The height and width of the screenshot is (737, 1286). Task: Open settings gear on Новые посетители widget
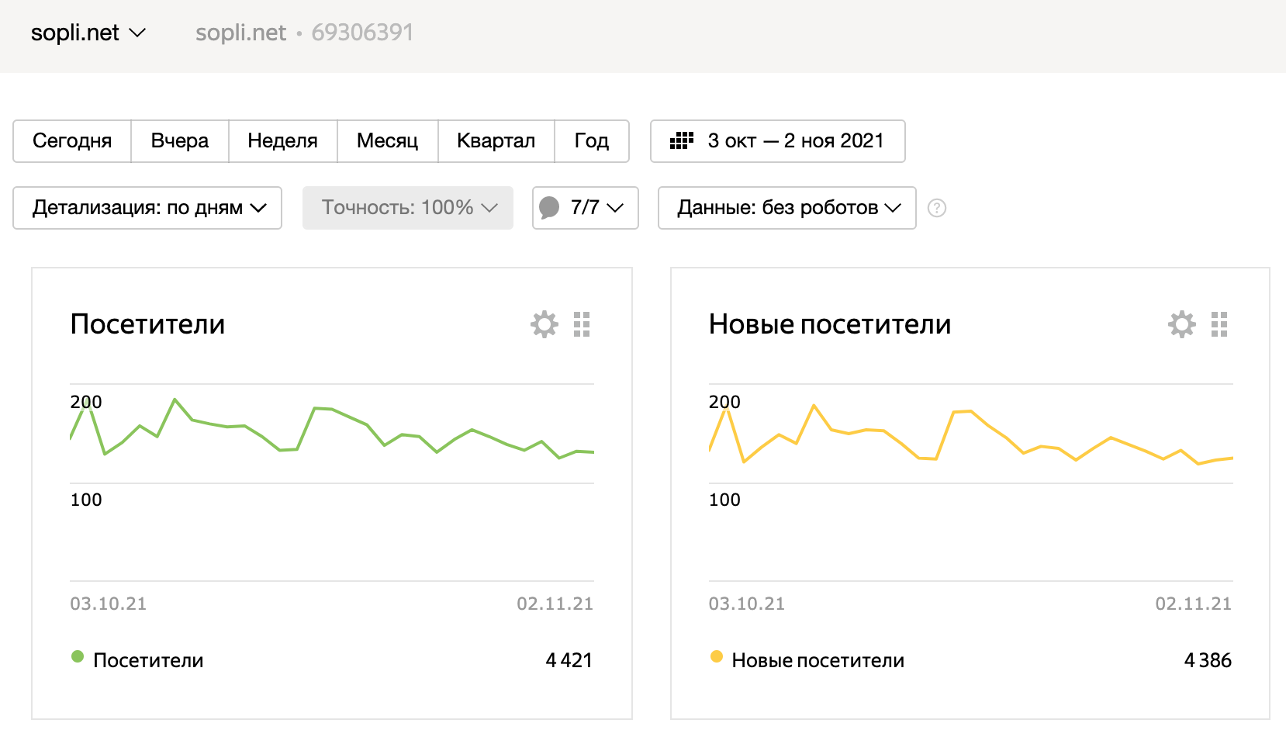[1181, 324]
